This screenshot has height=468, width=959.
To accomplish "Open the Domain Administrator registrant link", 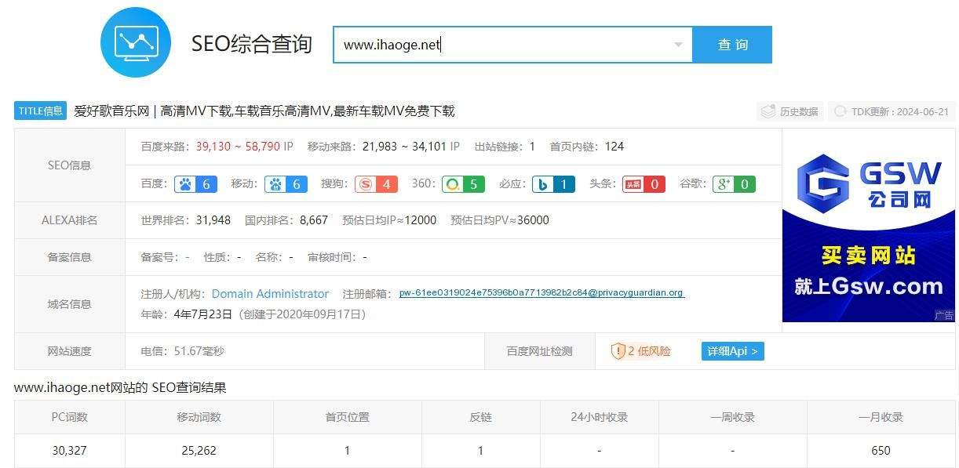I will (270, 294).
